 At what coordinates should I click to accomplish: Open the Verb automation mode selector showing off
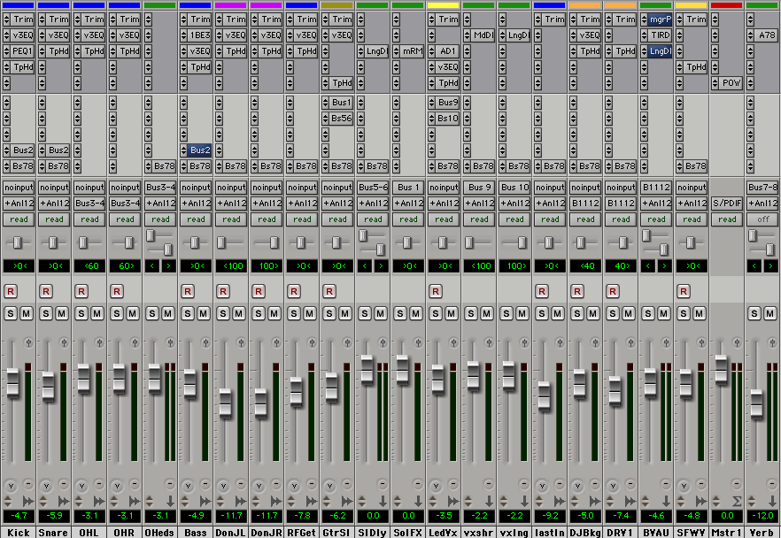[x=762, y=219]
